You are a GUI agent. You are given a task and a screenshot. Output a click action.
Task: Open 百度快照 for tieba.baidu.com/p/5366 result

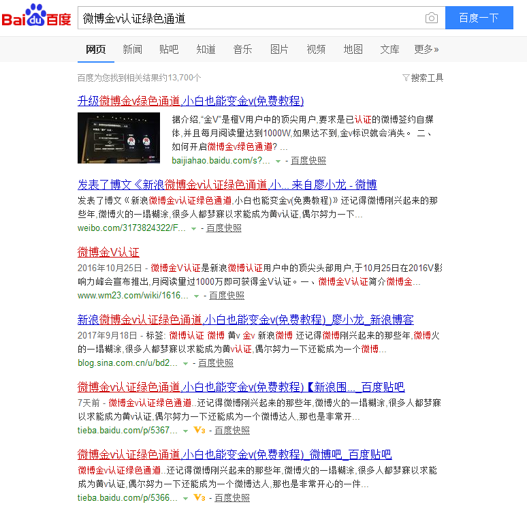[x=232, y=498]
